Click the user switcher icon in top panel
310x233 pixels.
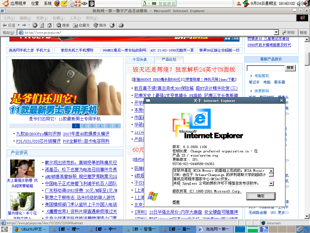click(239, 3)
